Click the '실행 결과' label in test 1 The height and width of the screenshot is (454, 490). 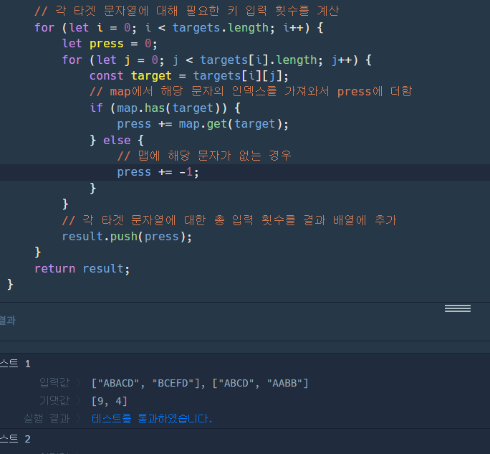tap(47, 418)
